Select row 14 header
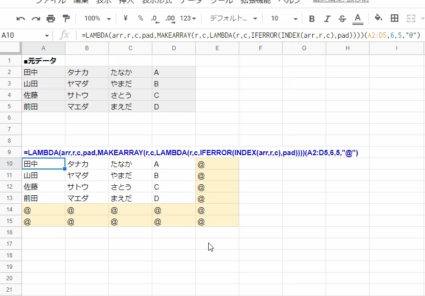 [10, 210]
